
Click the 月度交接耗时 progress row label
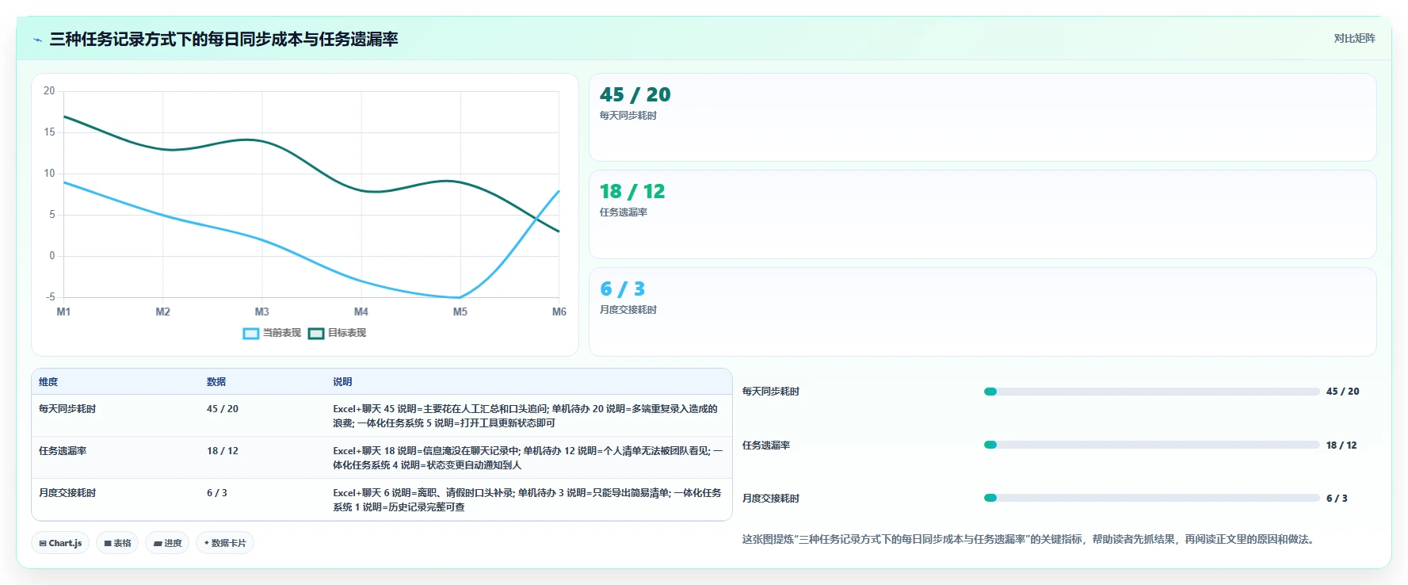pyautogui.click(x=771, y=499)
